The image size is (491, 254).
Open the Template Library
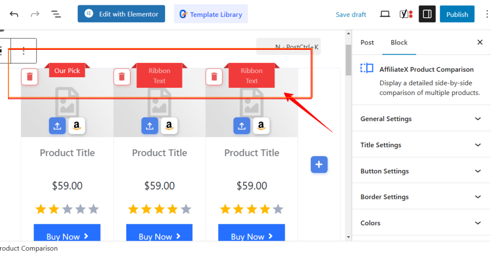(x=211, y=14)
